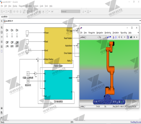The height and width of the screenshot is (124, 141).
Task: Click Create viewpoint flag icon in viewer toolbar
Action: coord(110,37)
